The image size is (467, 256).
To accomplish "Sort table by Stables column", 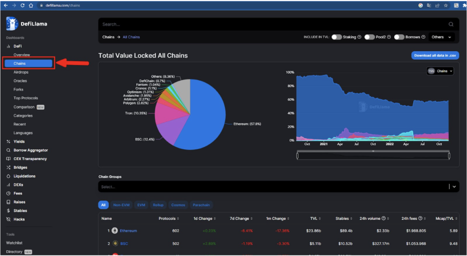I will click(x=344, y=219).
